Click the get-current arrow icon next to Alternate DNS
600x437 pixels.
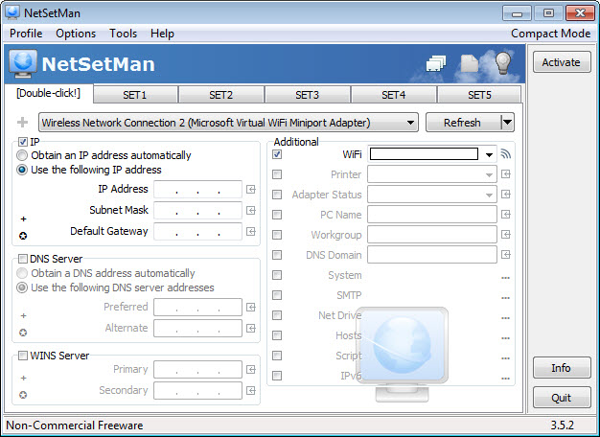251,329
